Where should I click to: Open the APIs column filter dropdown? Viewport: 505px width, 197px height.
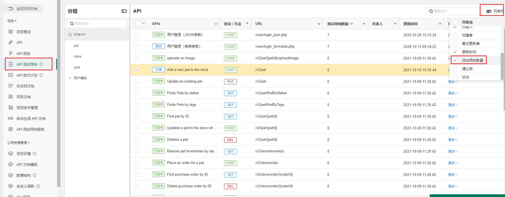[x=216, y=24]
